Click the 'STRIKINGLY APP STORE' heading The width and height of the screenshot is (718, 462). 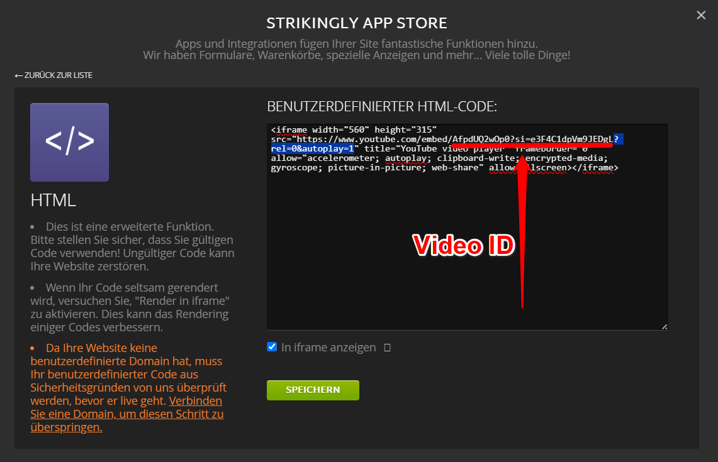click(357, 23)
